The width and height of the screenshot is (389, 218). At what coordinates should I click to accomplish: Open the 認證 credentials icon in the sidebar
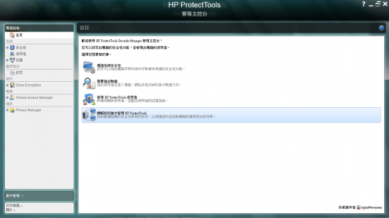(x=12, y=60)
